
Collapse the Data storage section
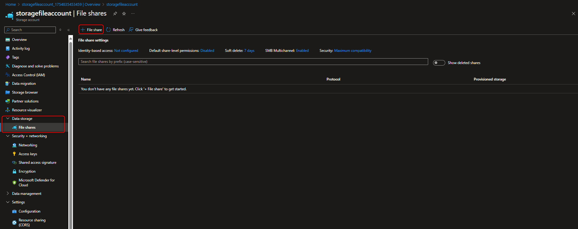(x=8, y=119)
